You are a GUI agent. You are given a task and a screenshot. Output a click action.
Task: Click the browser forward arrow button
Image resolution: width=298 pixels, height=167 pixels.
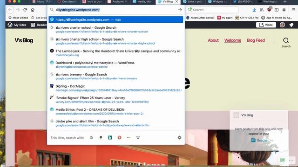[18, 10]
